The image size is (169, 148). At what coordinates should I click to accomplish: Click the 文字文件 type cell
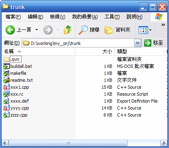point(127,80)
